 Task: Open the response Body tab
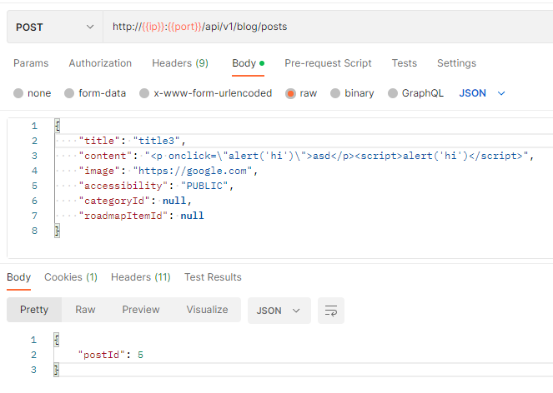18,277
